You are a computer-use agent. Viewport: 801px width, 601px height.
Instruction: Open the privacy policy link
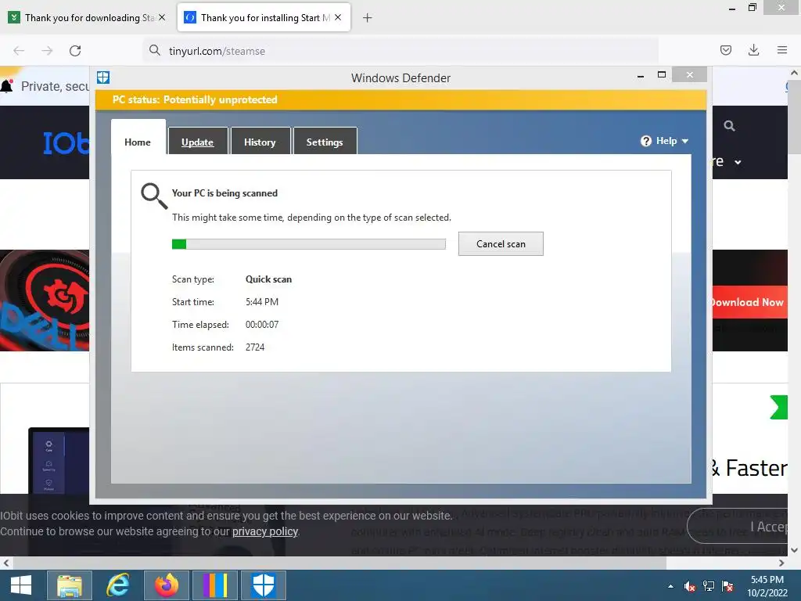coord(265,531)
